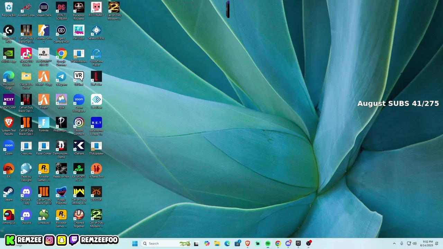
Task: Select the Counter-Strike 2 desktop icon
Action: pyautogui.click(x=44, y=34)
